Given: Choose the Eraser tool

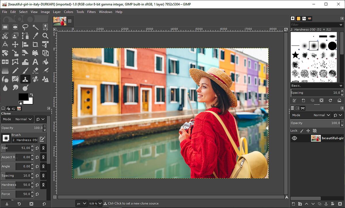Looking at the screenshot, I should 35,70.
